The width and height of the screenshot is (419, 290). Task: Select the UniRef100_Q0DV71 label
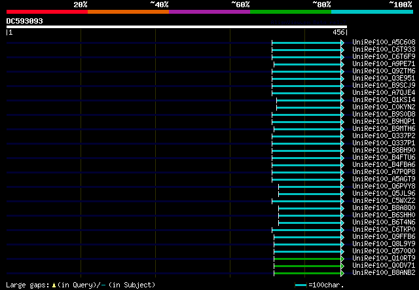[x=384, y=266]
